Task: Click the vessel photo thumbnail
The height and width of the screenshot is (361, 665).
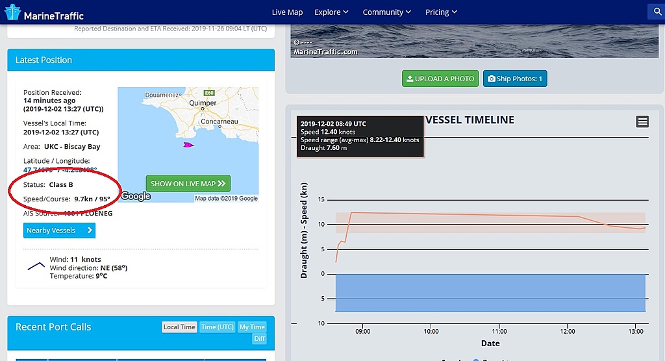Action: [474, 41]
